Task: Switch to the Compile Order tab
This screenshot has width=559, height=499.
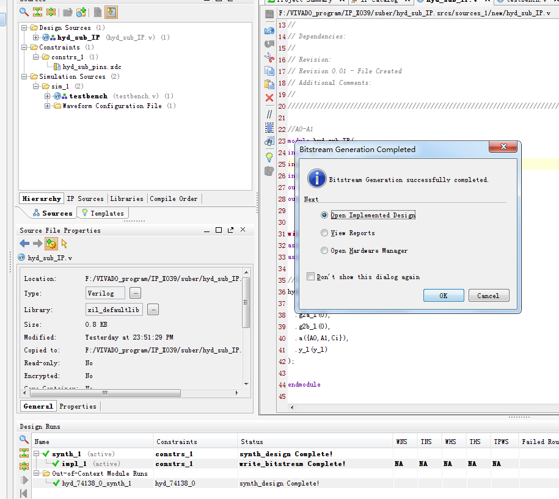Action: tap(174, 199)
